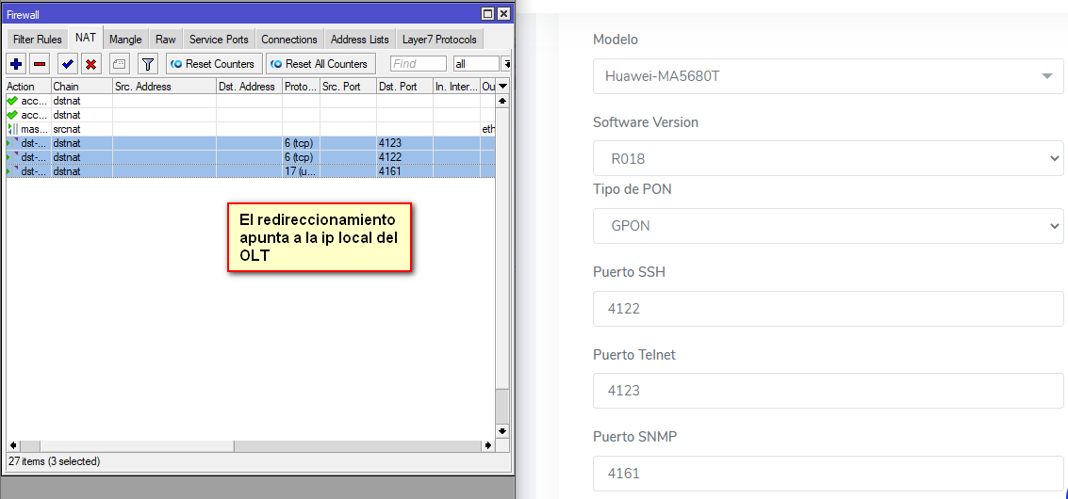Image resolution: width=1068 pixels, height=499 pixels.
Task: Enable selected rules with the blue checkmark
Action: pyautogui.click(x=67, y=64)
